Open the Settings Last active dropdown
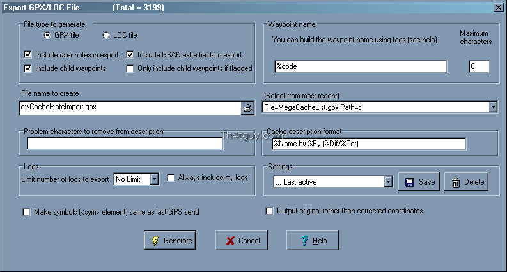507x272 pixels. 388,182
